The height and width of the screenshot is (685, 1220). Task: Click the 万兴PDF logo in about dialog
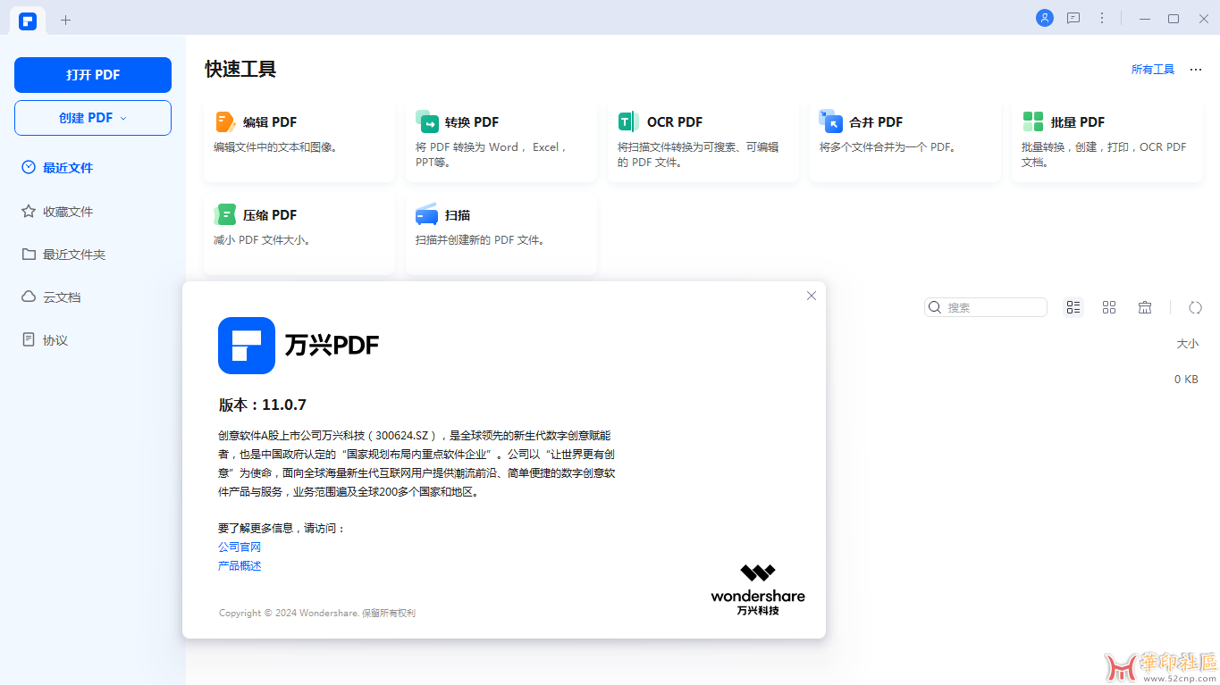299,346
